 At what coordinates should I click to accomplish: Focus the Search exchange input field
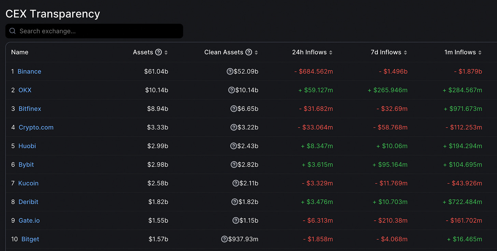pyautogui.click(x=94, y=31)
